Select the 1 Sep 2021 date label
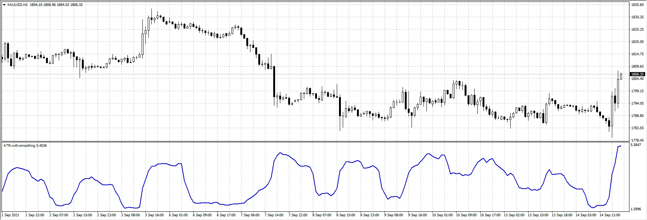 coord(10,215)
